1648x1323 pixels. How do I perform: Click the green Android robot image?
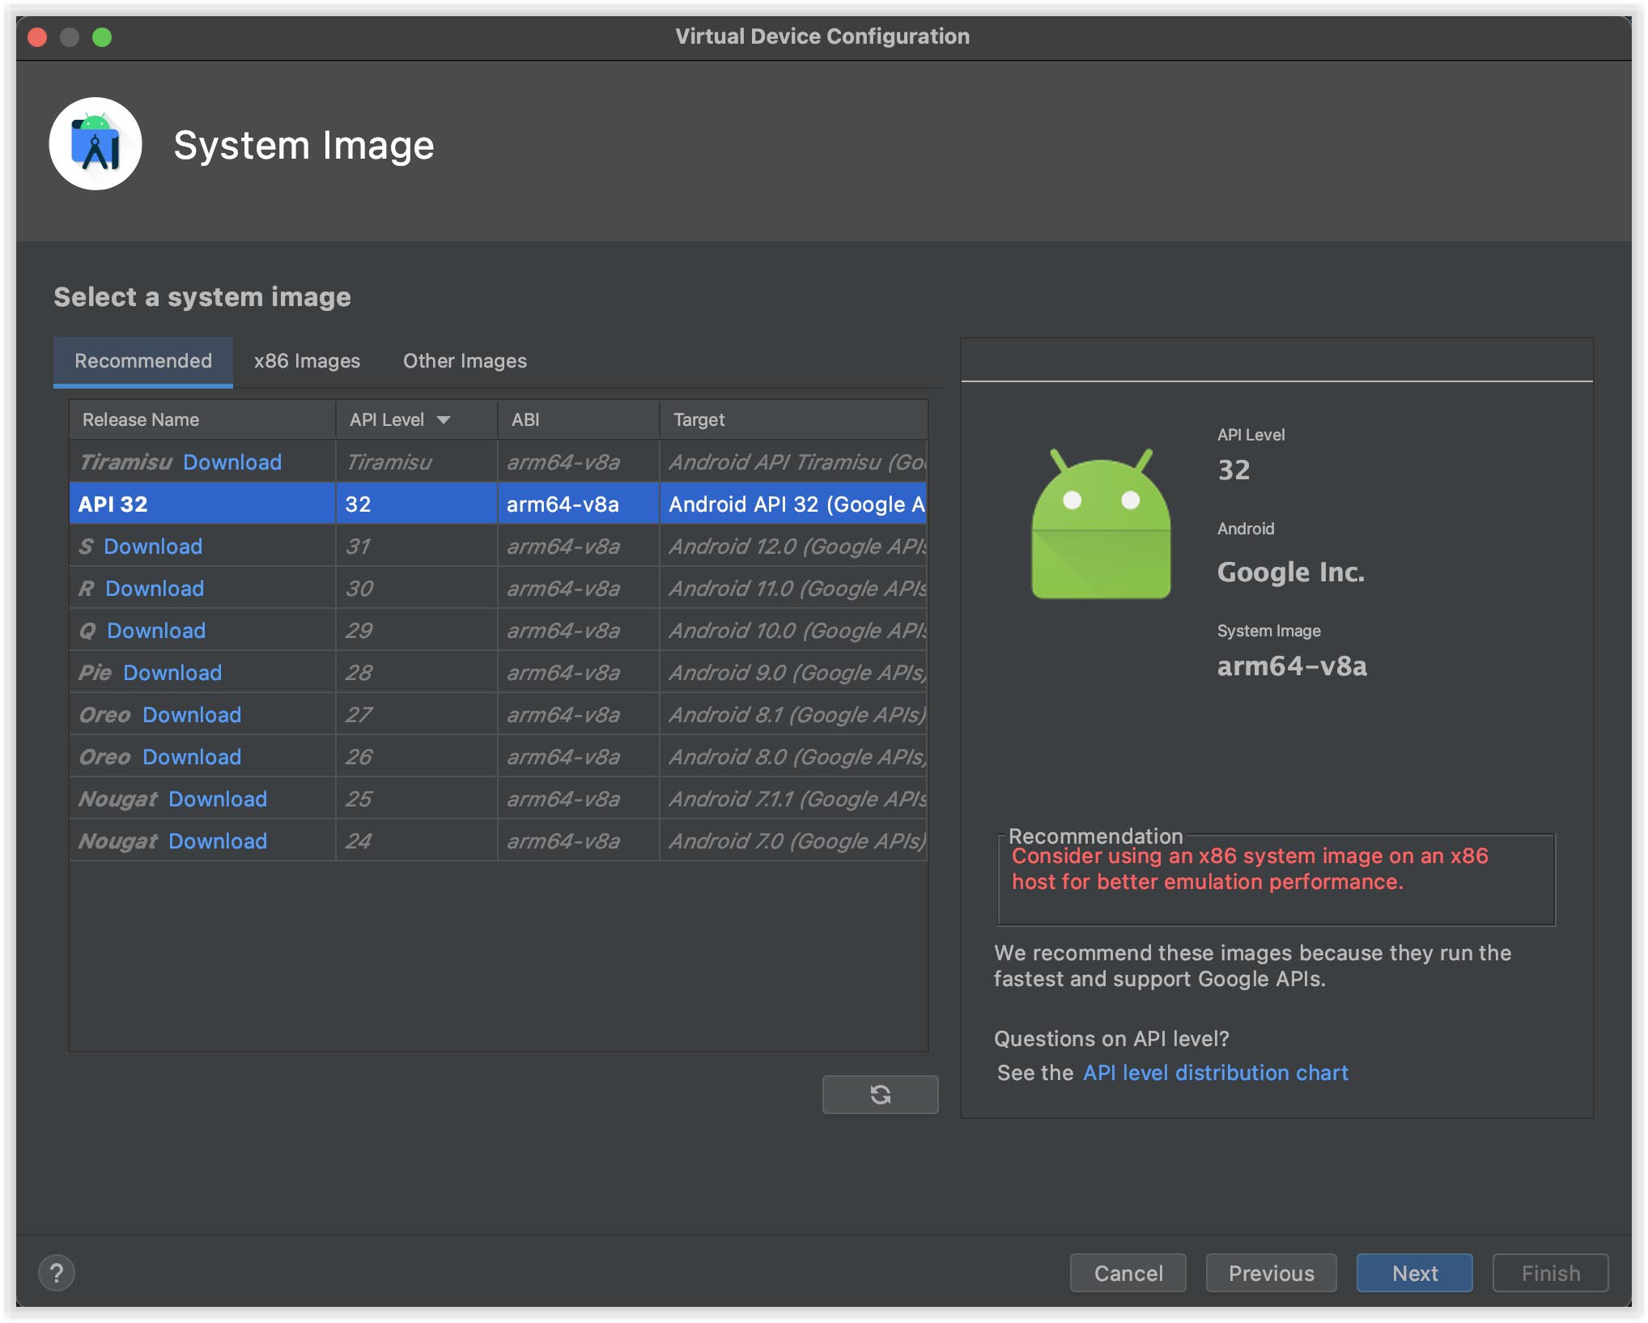1100,525
